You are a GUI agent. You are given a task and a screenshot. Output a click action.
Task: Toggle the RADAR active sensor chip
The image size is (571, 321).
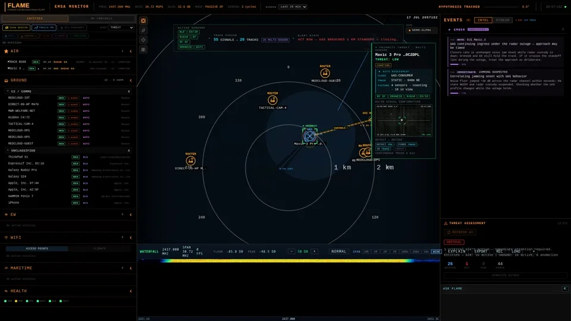(x=184, y=37)
